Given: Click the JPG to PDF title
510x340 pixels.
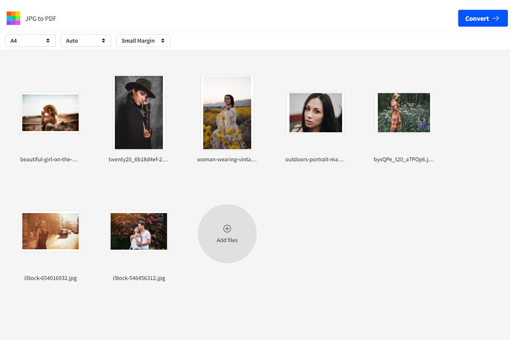Looking at the screenshot, I should coord(41,19).
